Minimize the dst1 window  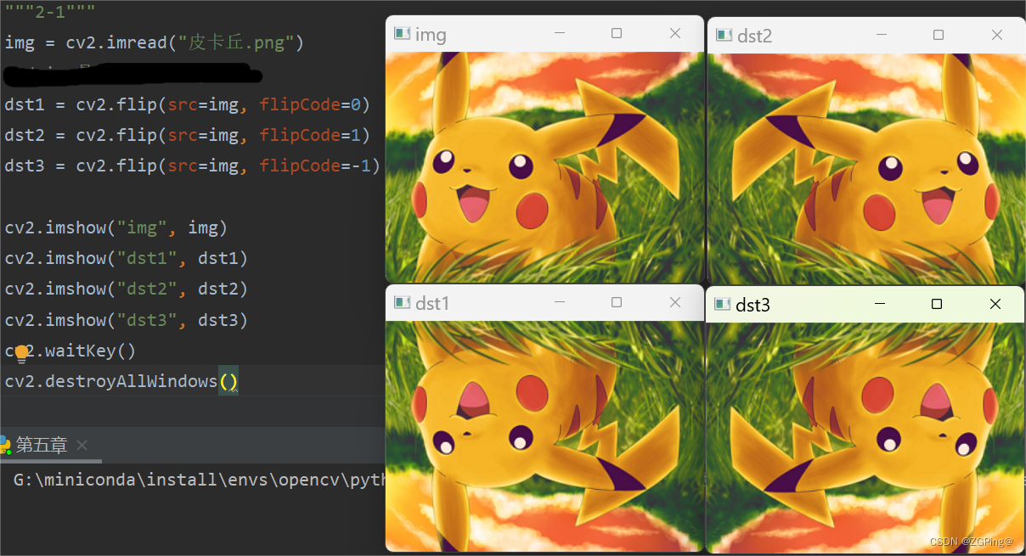click(x=560, y=302)
